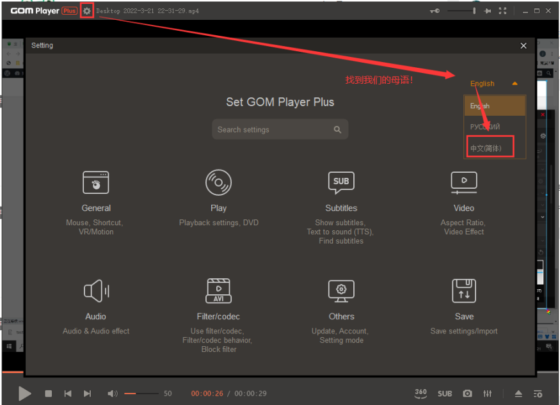Viewport: 560px width, 405px height.
Task: Click the eject/open file icon
Action: tap(518, 393)
